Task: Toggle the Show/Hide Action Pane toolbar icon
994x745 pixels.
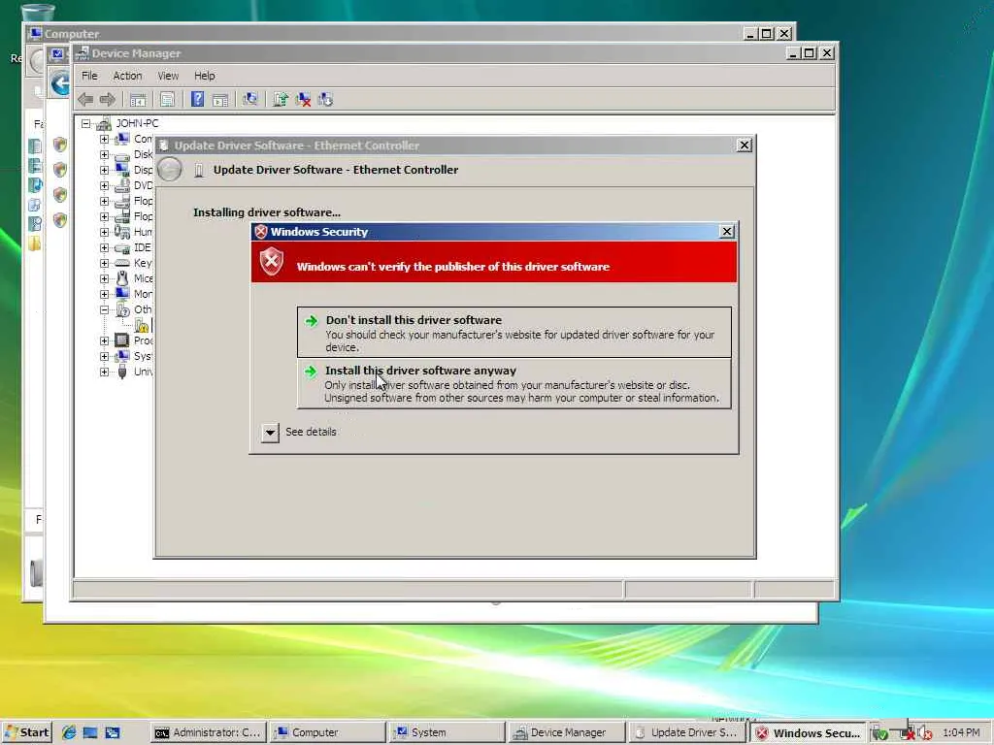Action: [x=220, y=100]
